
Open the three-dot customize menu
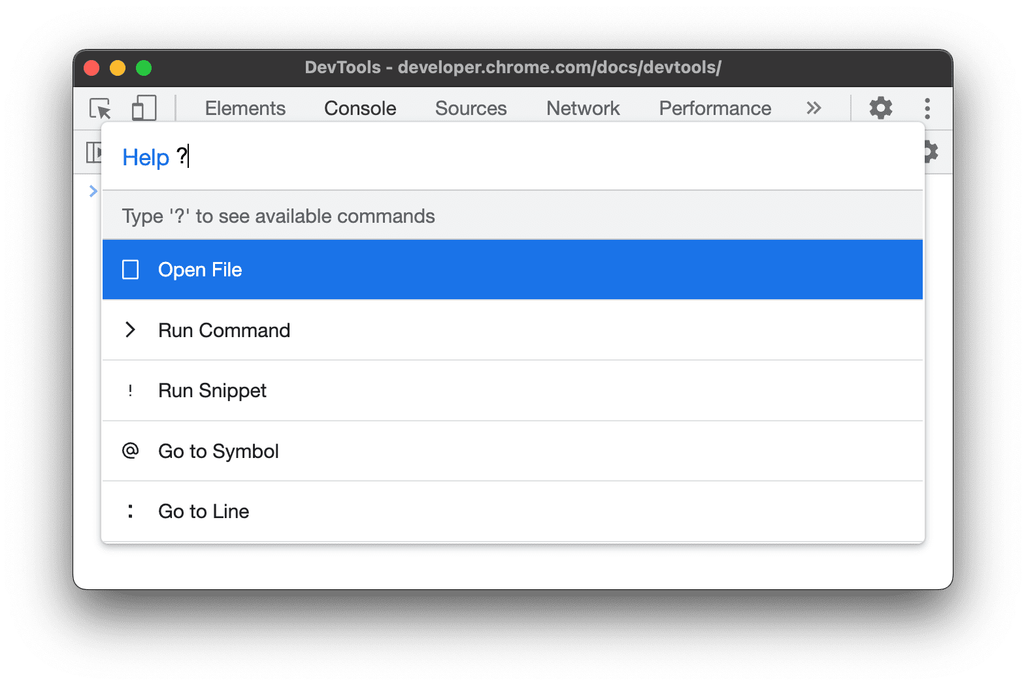(x=927, y=108)
